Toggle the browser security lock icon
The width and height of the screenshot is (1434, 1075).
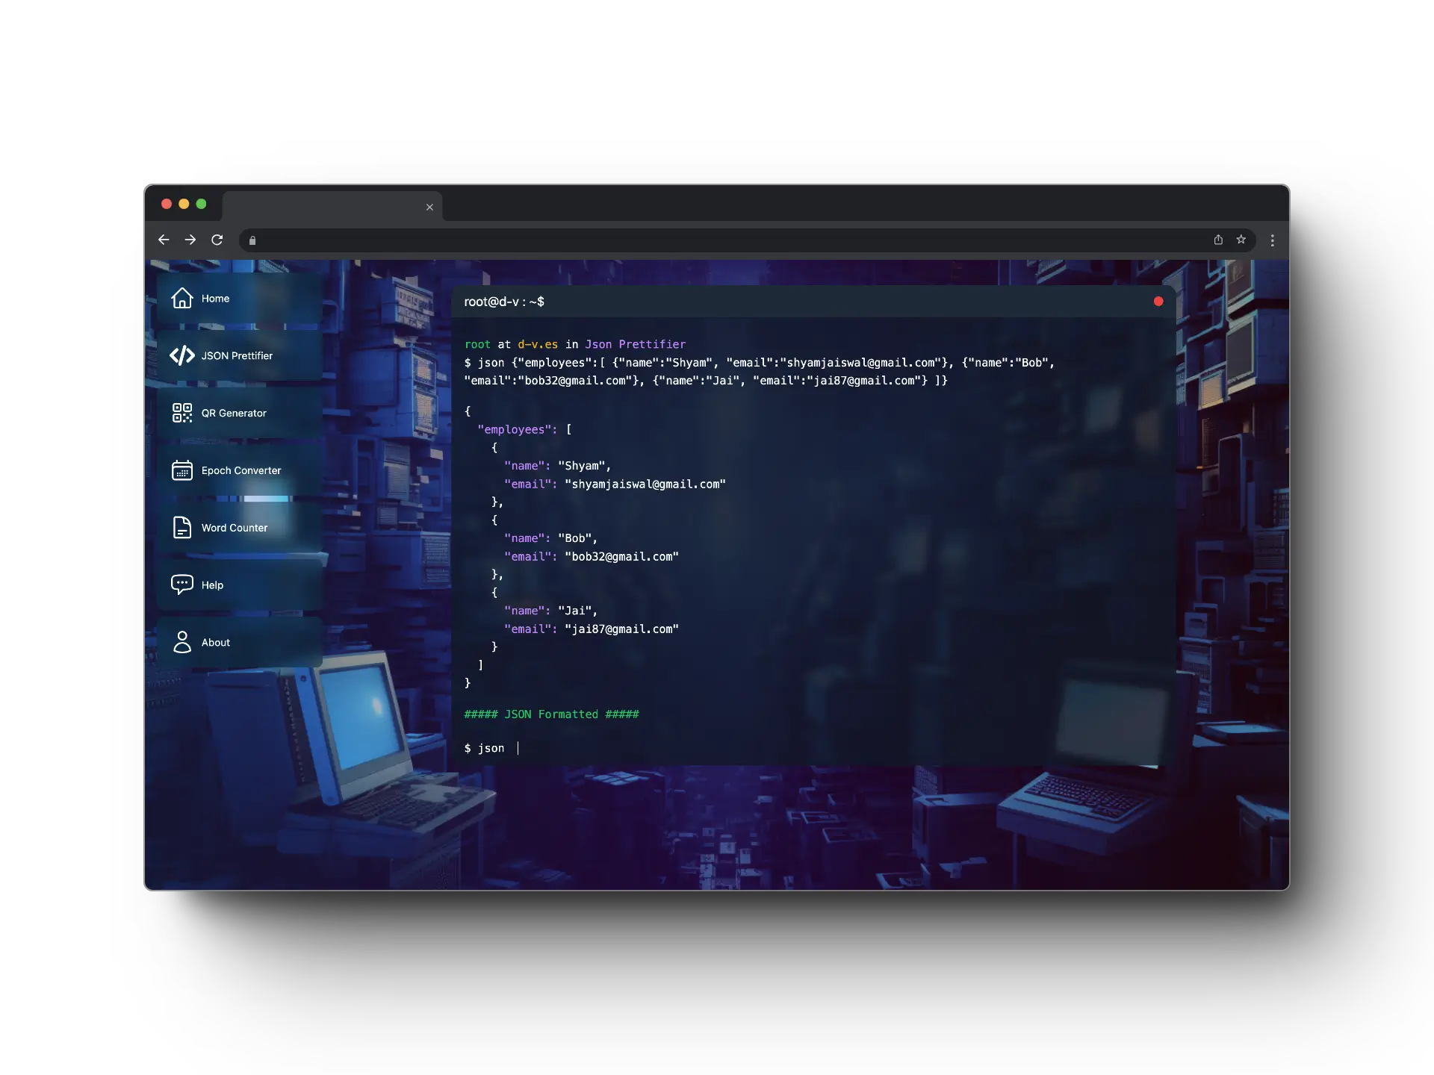pos(252,240)
